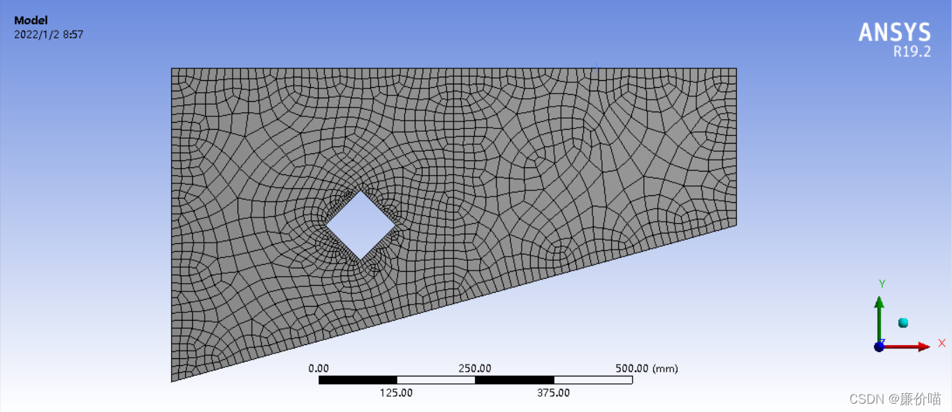Click the '0.00' ruler label
This screenshot has height=412, width=952.
coord(318,368)
